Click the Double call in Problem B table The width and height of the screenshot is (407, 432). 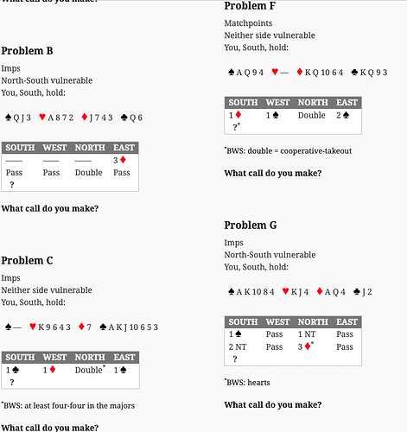pyautogui.click(x=89, y=173)
